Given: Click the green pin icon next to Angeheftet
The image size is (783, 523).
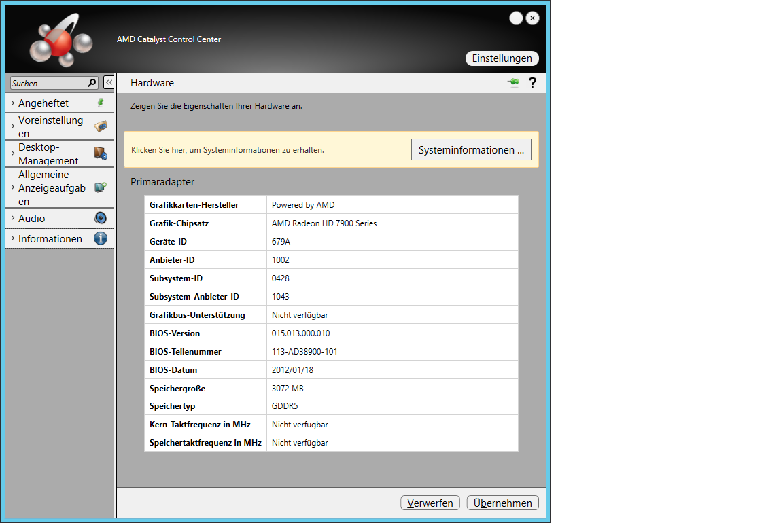Looking at the screenshot, I should [x=101, y=103].
